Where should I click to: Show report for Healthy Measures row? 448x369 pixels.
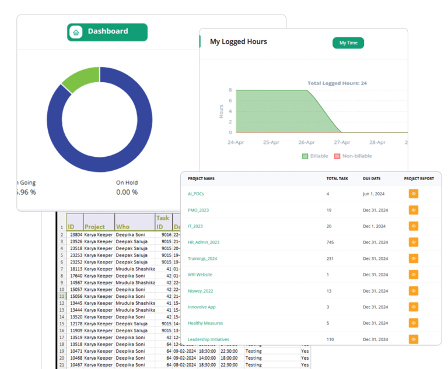point(413,323)
